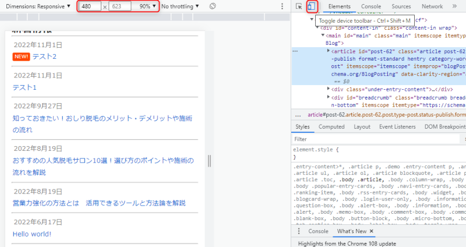Click the NEW! badge beside テスト2
Image resolution: width=466 pixels, height=247 pixels.
[x=21, y=57]
